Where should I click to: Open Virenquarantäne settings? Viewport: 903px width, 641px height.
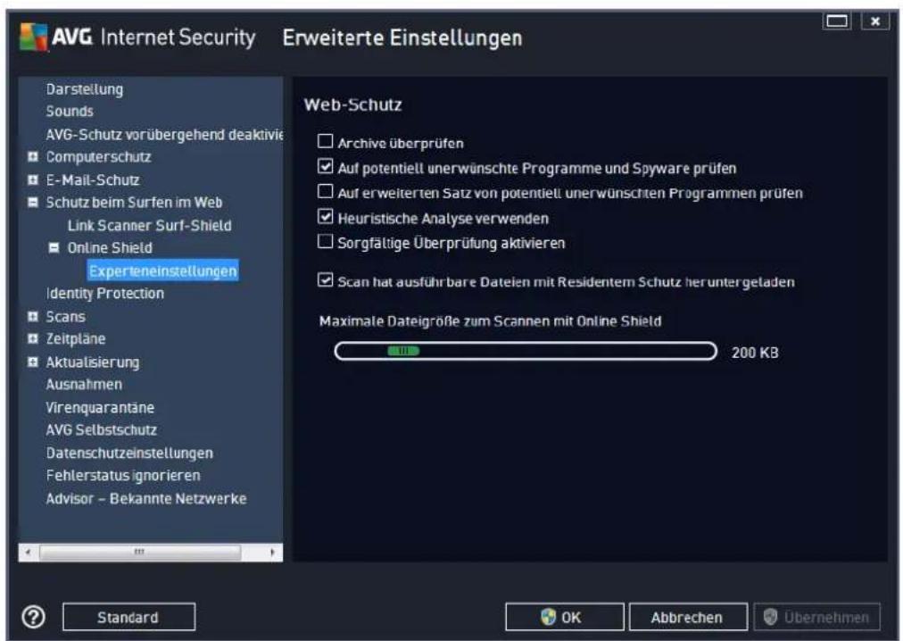tap(100, 407)
